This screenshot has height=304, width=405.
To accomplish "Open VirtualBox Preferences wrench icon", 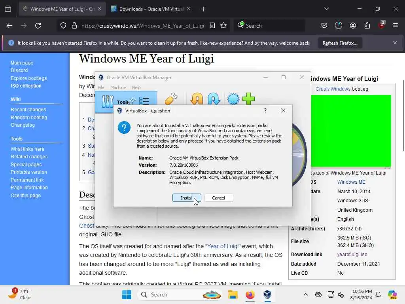I will click(171, 99).
